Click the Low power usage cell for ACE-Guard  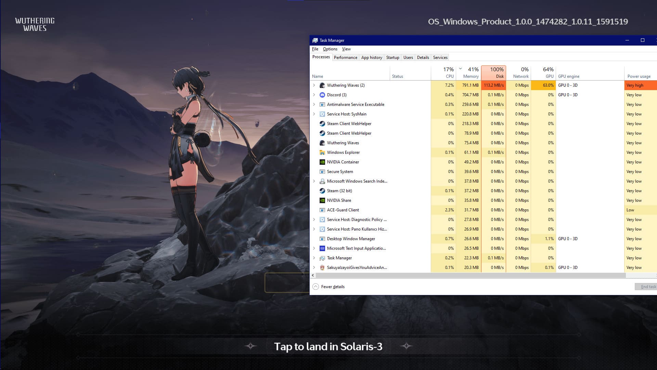(641, 210)
